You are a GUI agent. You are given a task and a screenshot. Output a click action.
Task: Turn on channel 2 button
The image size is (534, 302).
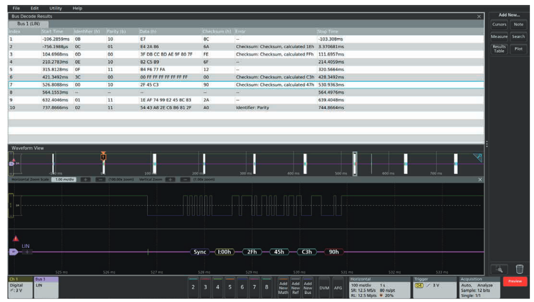pos(193,287)
